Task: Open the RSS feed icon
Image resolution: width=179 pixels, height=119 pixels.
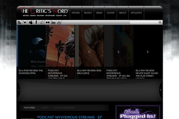Action: (19, 22)
